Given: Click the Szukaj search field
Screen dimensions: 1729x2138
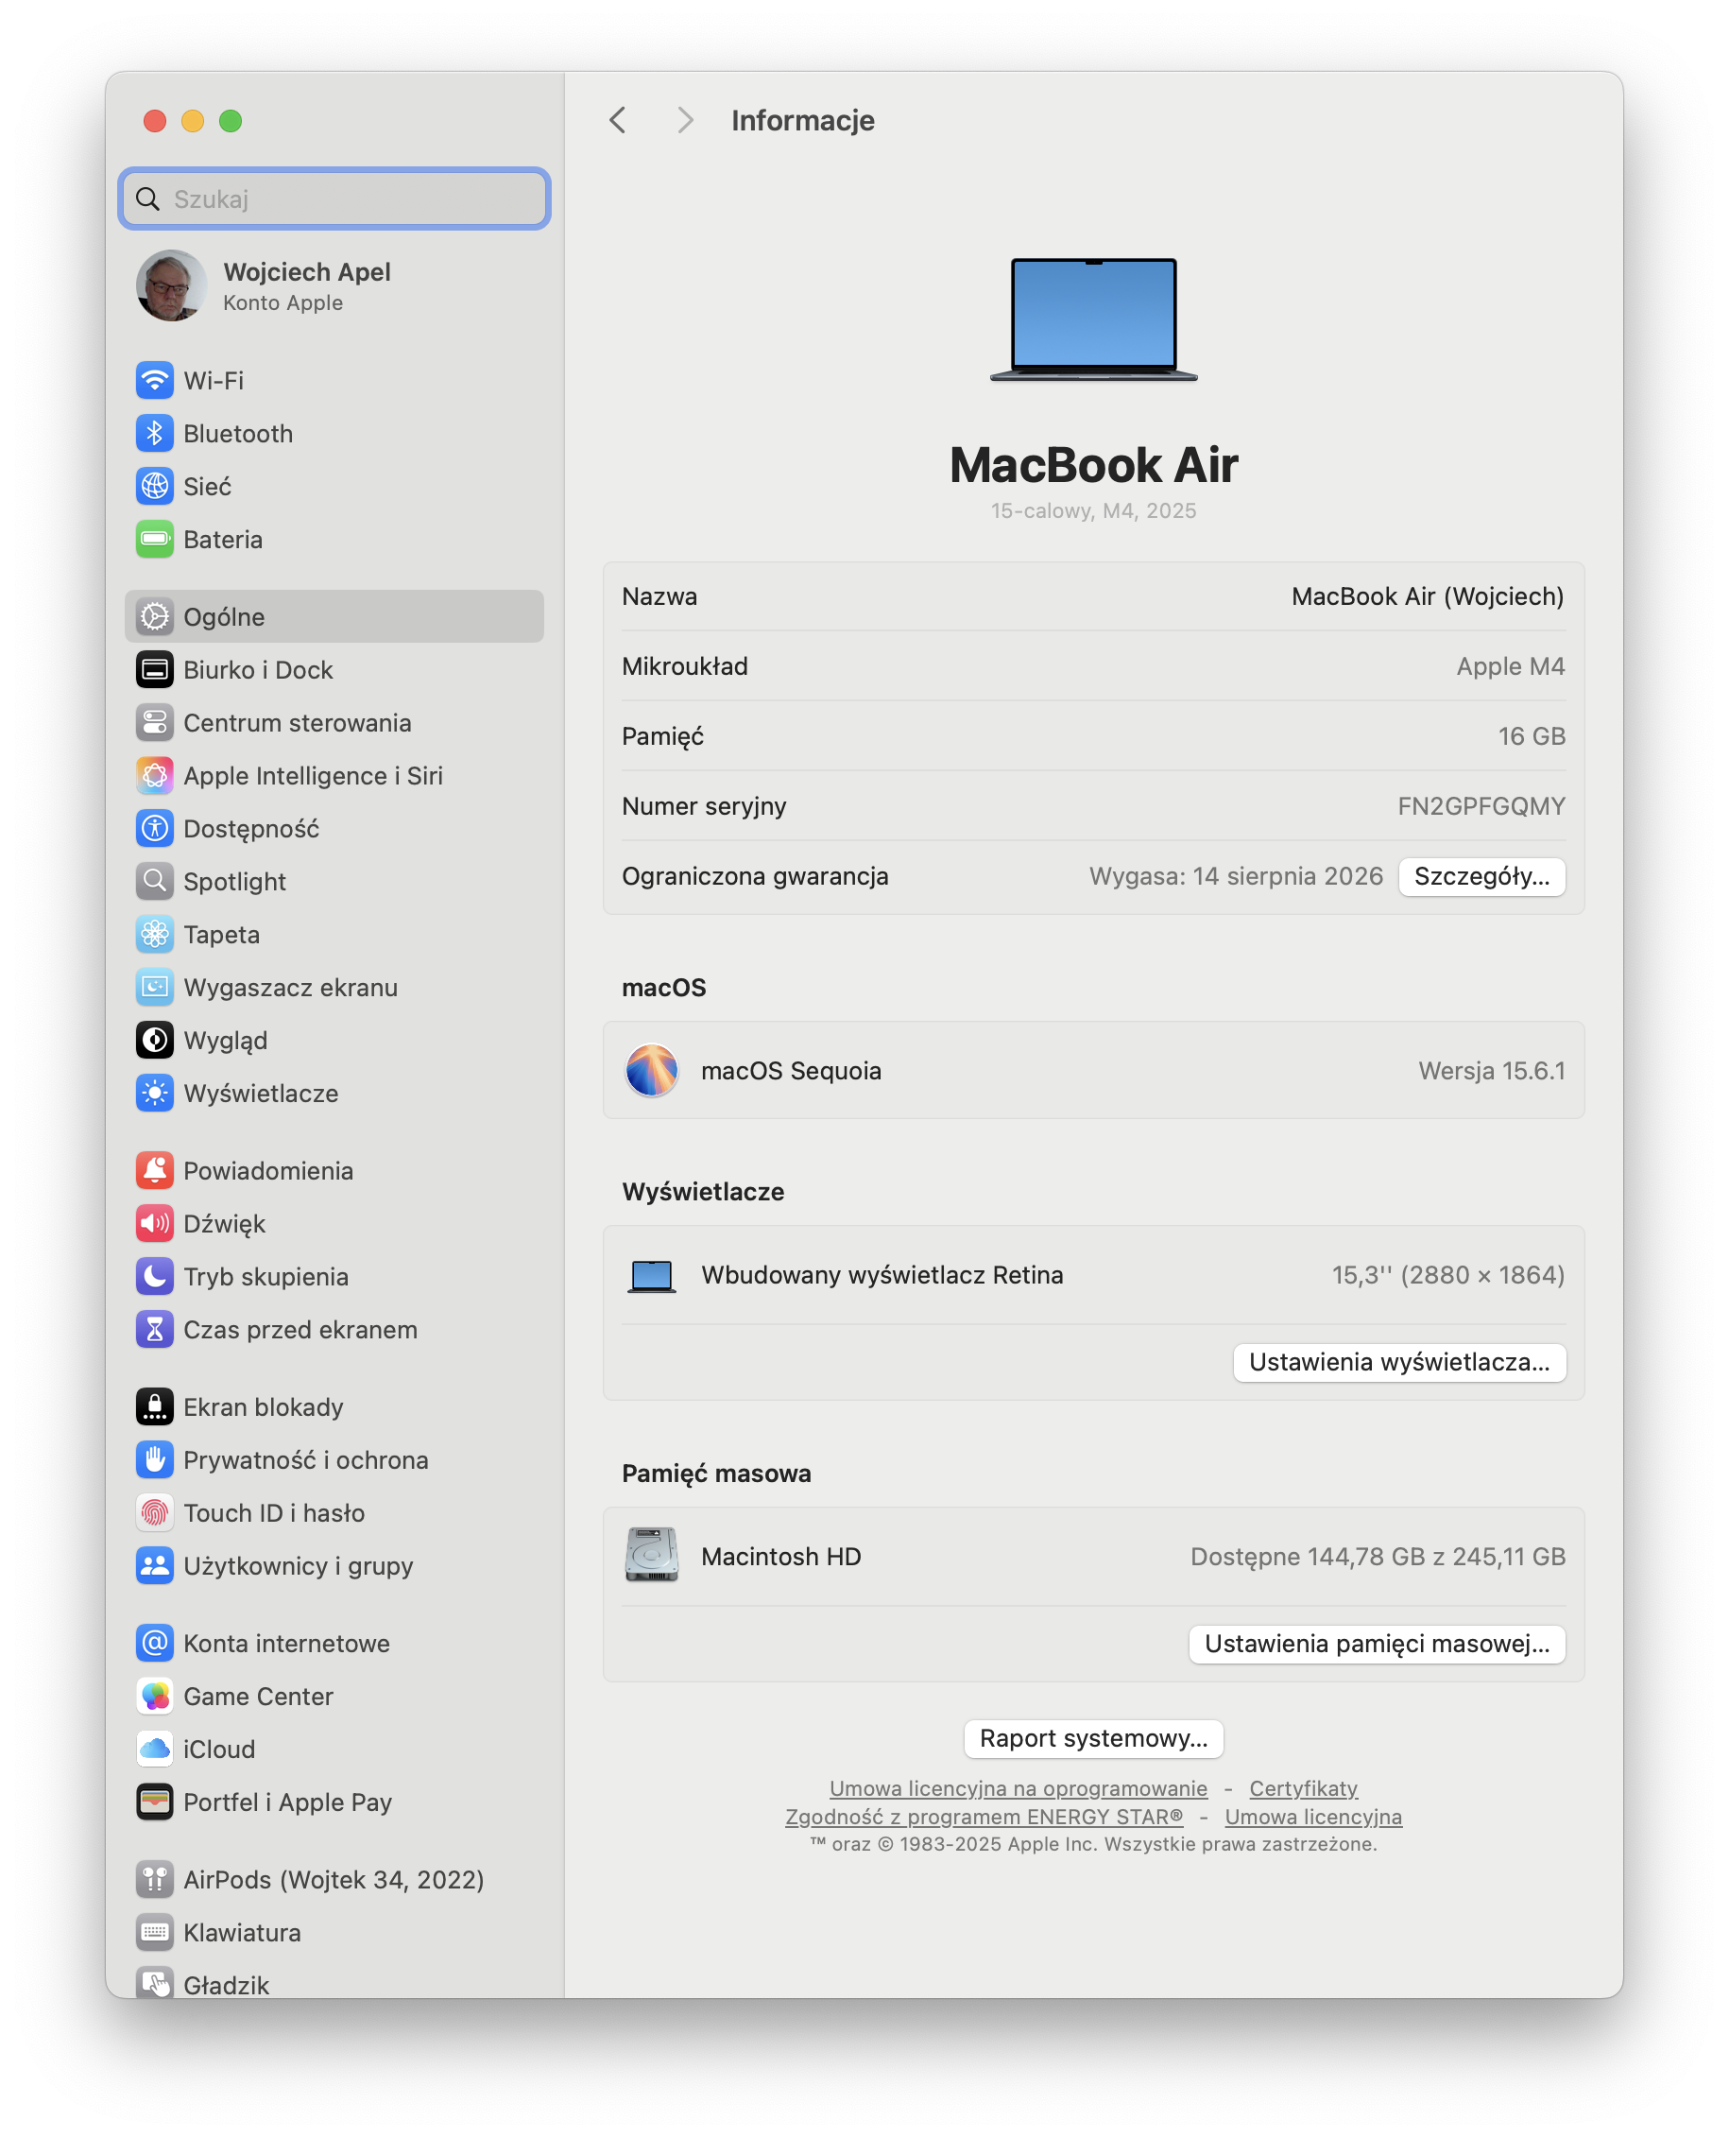Looking at the screenshot, I should (334, 198).
